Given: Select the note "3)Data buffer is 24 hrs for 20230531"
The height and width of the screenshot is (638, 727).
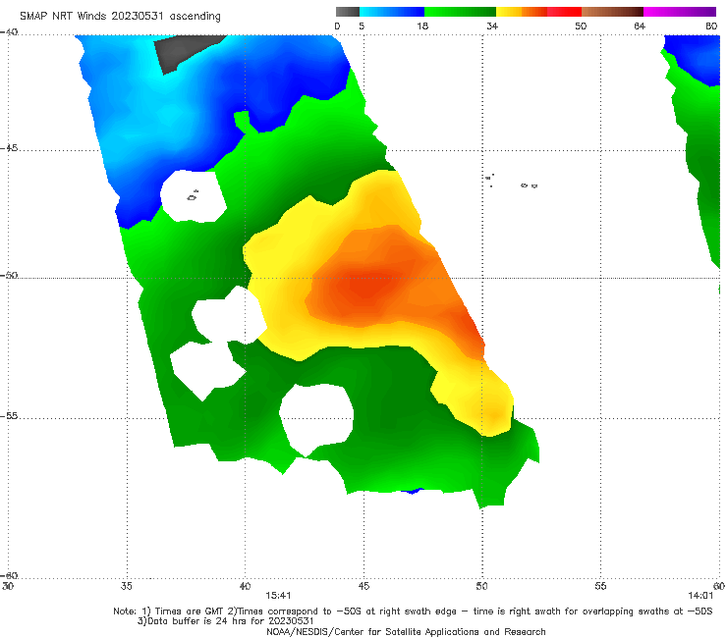Looking at the screenshot, I should [225, 621].
